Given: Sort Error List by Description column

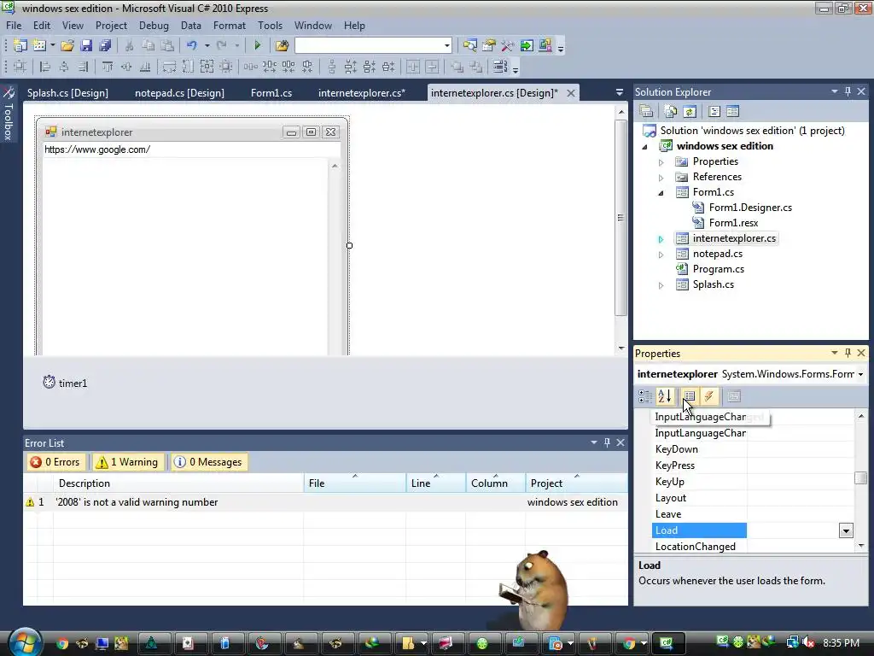Looking at the screenshot, I should [178, 483].
